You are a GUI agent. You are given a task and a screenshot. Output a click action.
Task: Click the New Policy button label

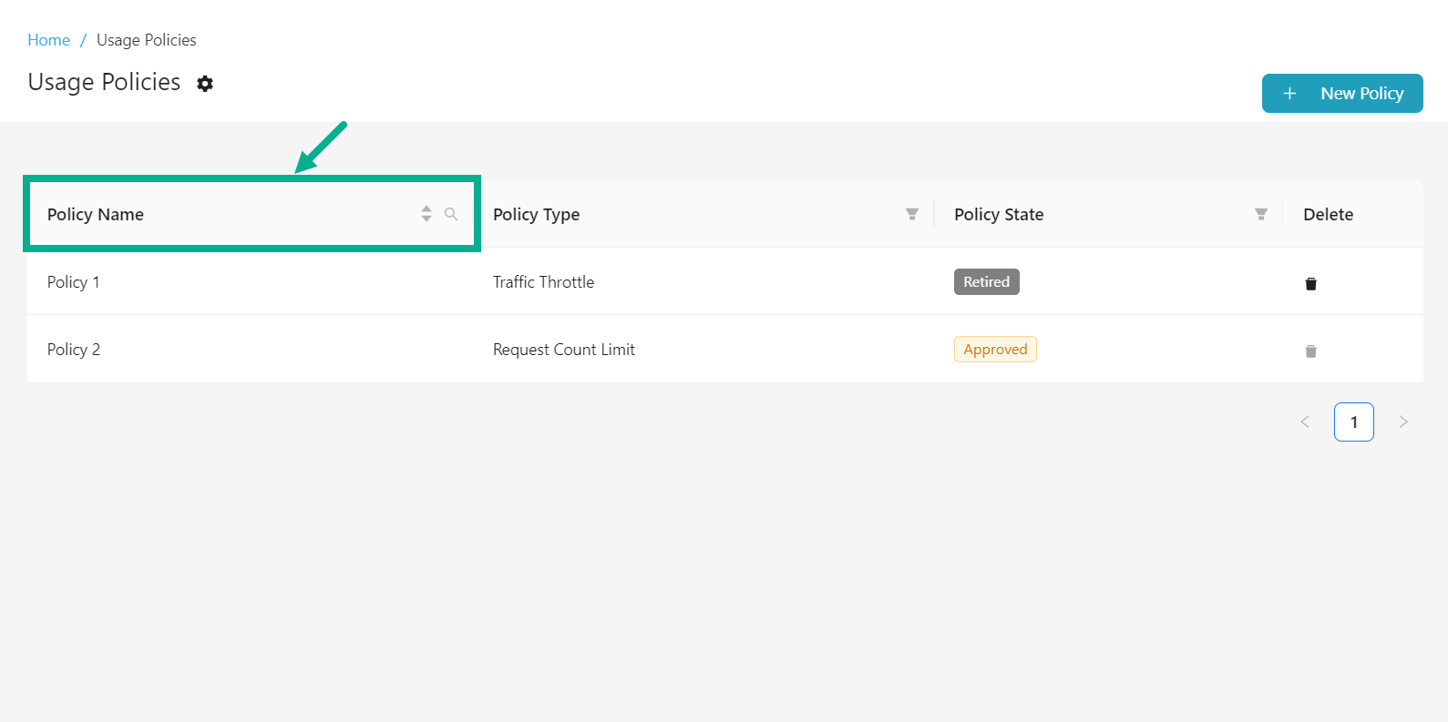point(1361,94)
